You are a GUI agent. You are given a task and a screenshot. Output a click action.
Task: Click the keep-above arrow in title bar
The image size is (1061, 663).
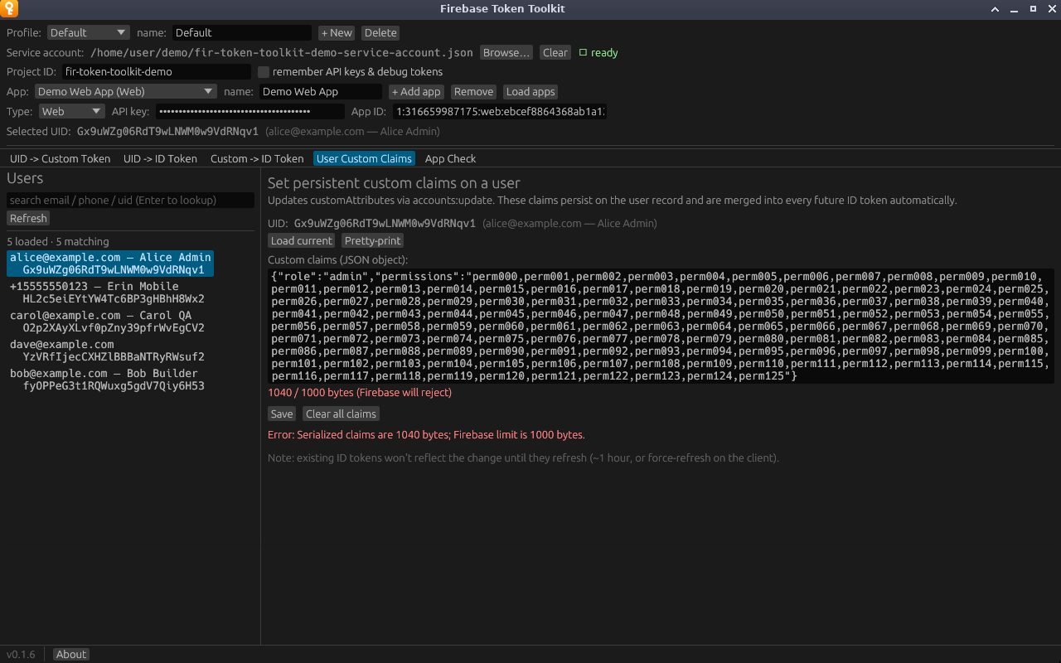point(996,9)
